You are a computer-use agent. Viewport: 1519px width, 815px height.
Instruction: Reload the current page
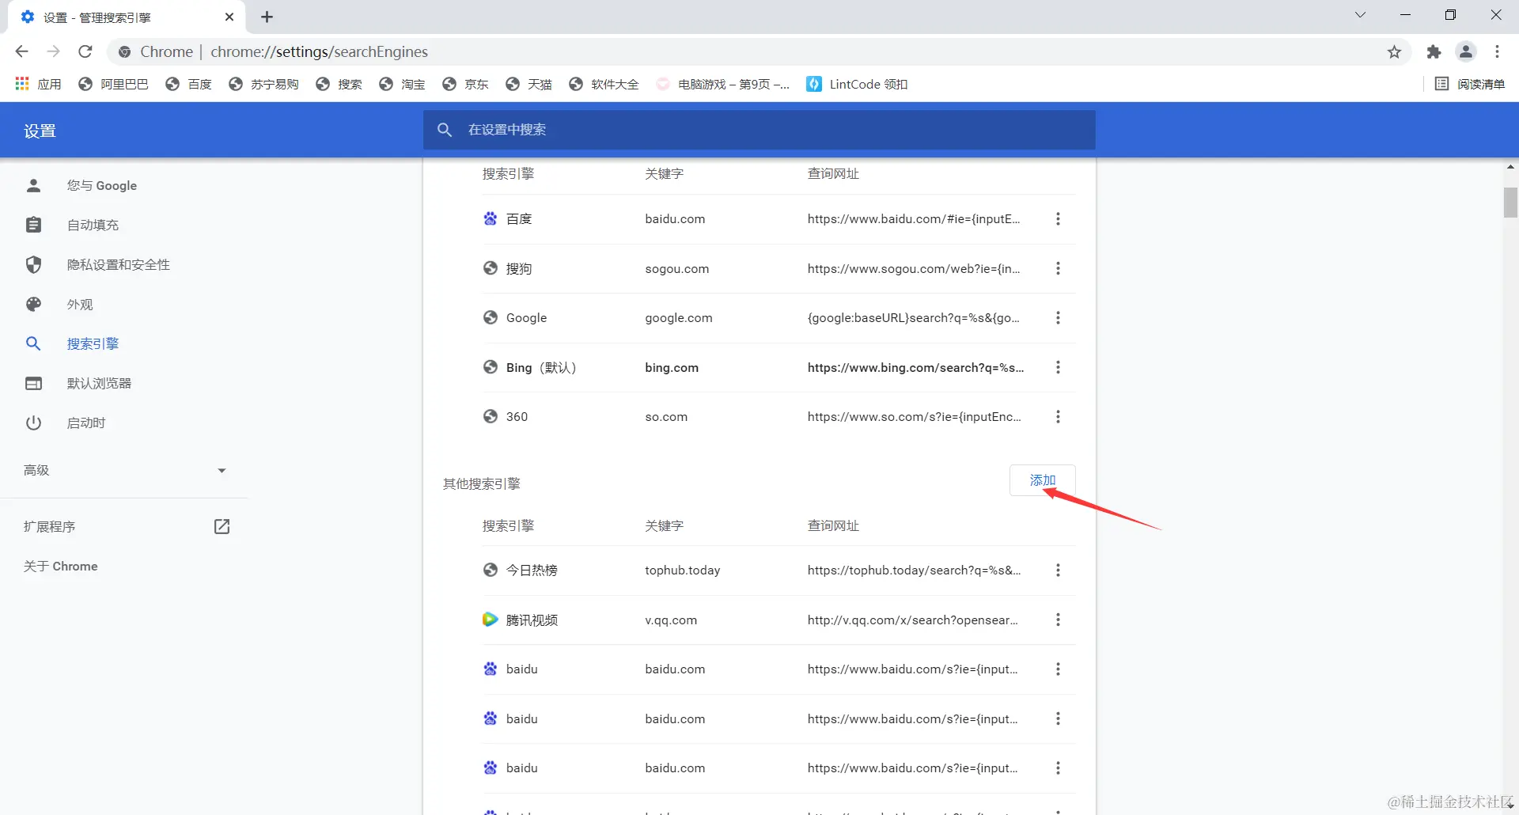[85, 51]
